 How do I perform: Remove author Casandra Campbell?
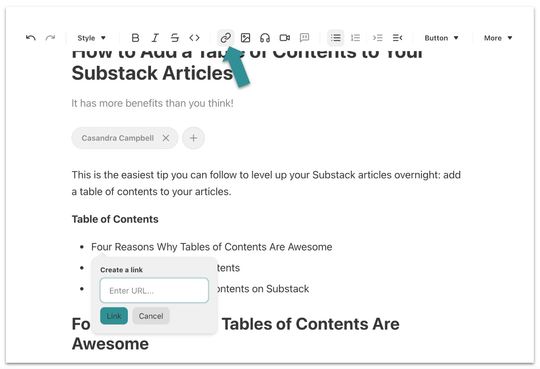click(x=166, y=138)
